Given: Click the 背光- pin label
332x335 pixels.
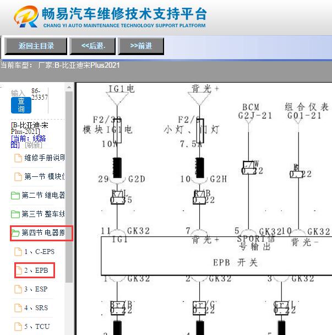Looking at the screenshot, I should coord(305,242).
